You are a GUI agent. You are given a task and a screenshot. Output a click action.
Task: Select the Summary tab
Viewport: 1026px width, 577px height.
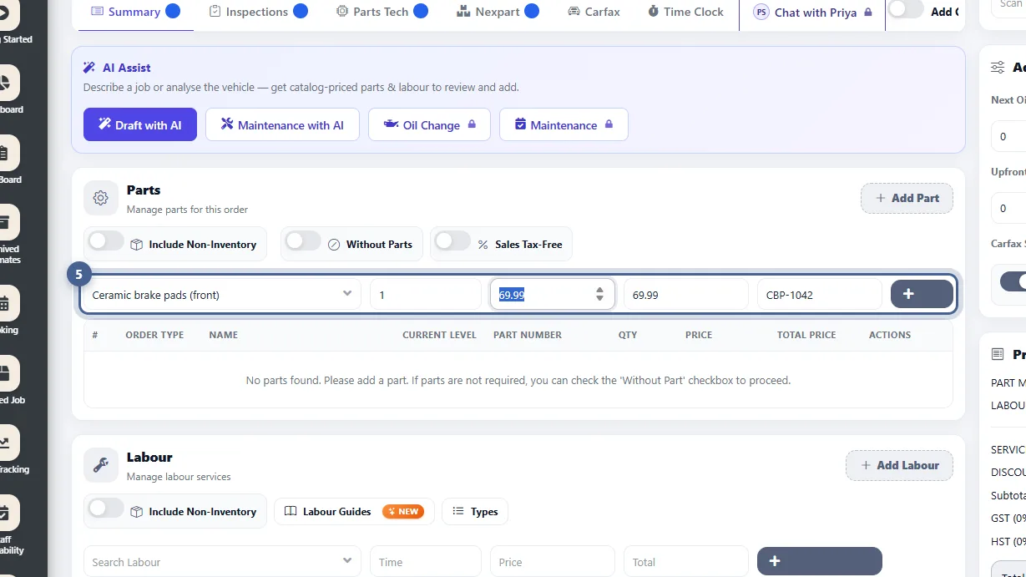[x=135, y=12]
